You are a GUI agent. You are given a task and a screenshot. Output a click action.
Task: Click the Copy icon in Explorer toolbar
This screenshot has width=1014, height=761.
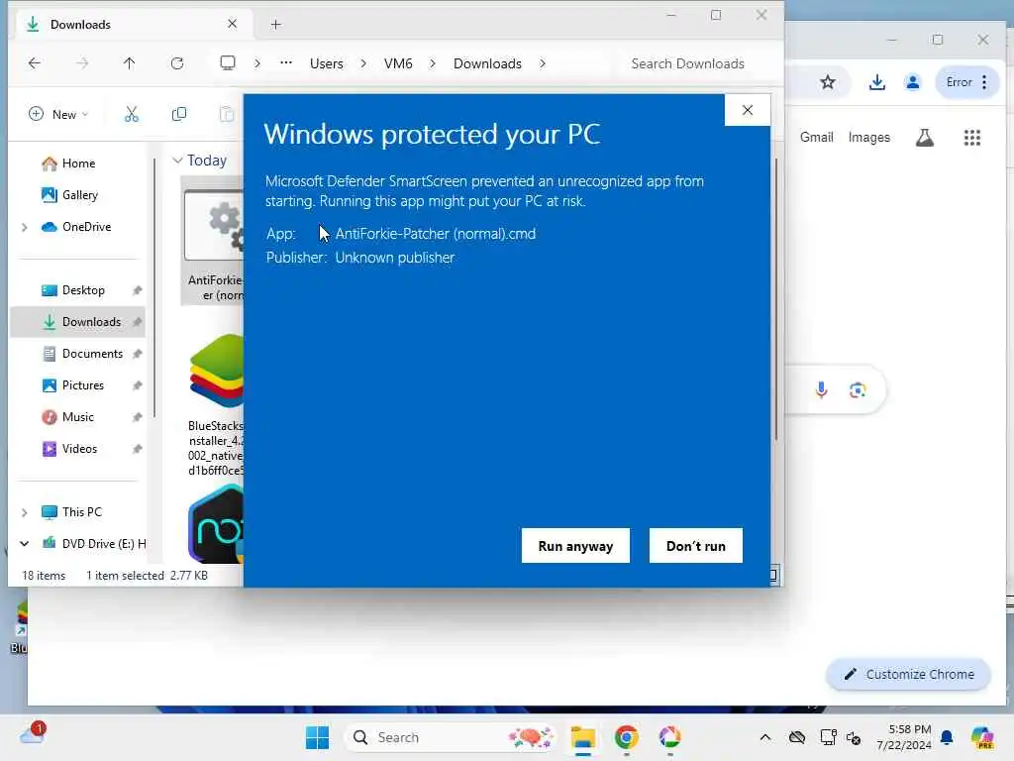179,115
